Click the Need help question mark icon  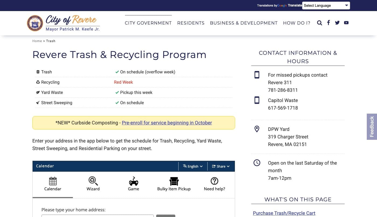pyautogui.click(x=214, y=181)
